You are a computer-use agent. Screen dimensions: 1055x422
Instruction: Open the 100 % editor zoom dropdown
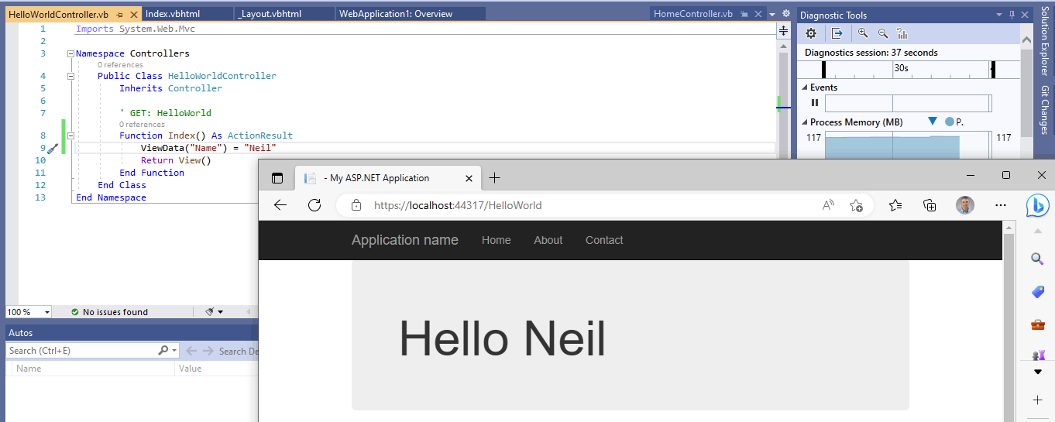coord(46,312)
